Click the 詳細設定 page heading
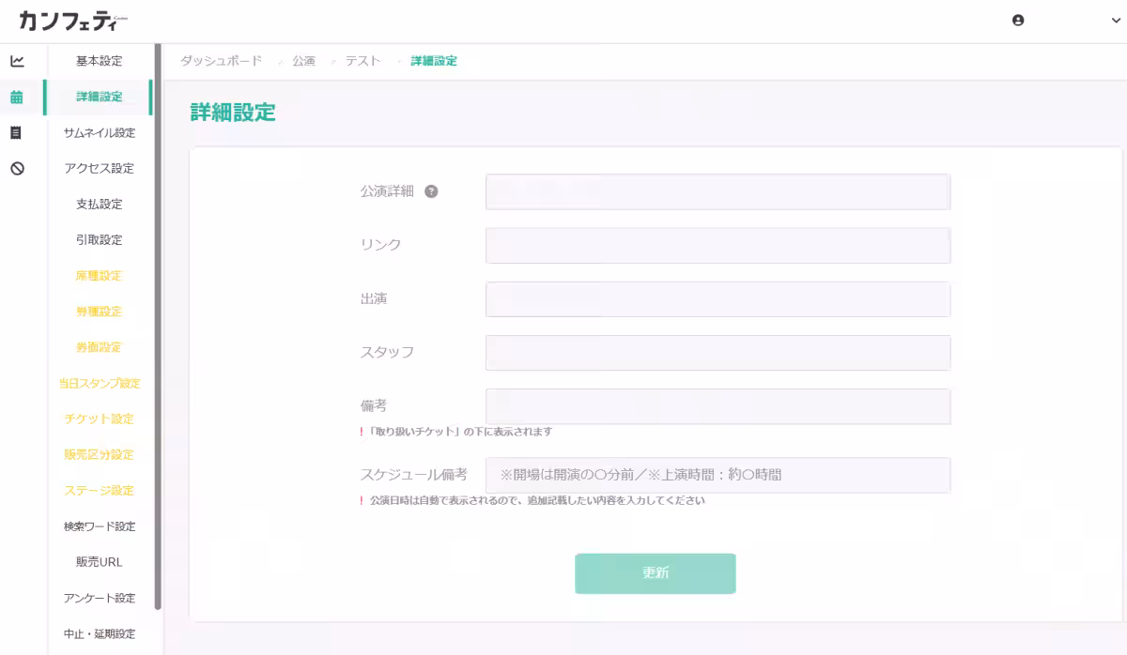This screenshot has width=1127, height=655. 233,113
